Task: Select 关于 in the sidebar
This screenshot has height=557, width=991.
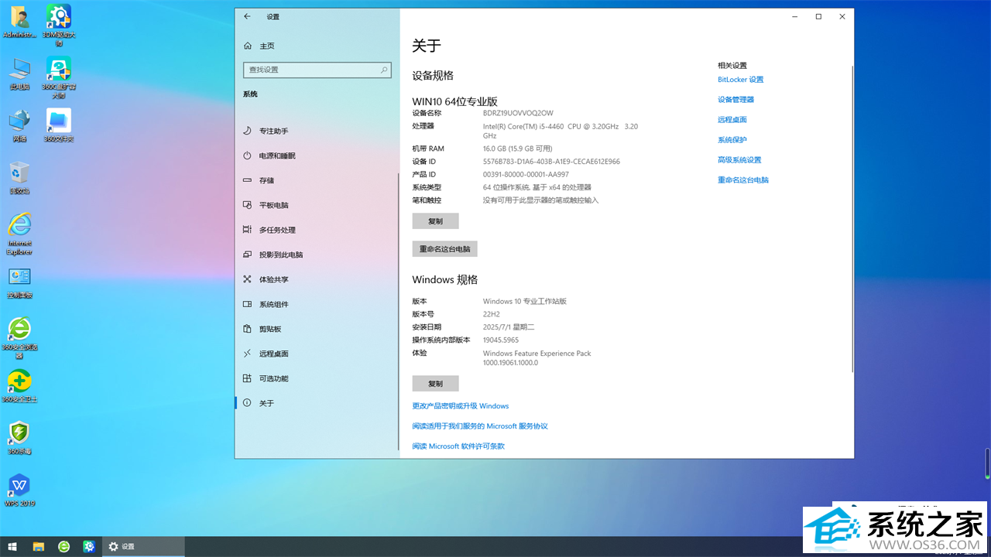Action: [x=317, y=403]
